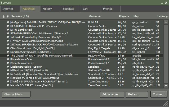Sort by the Servers (18) column header

(x=20, y=16)
